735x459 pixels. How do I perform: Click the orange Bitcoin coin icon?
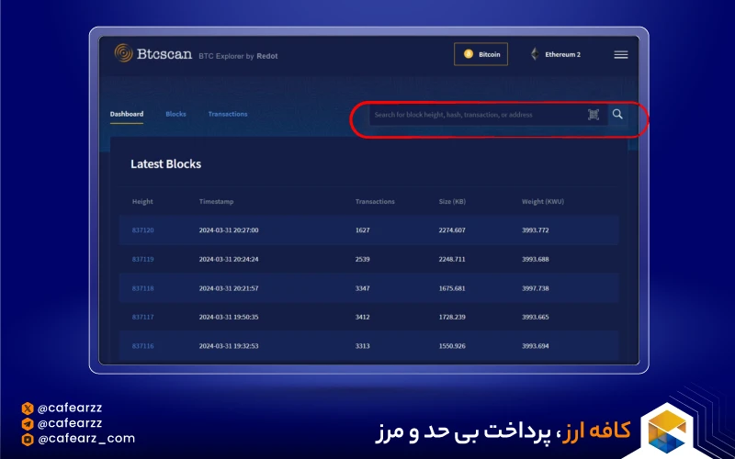click(468, 54)
